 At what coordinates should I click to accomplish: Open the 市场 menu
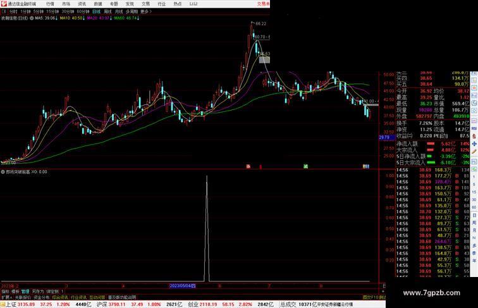click(x=66, y=4)
